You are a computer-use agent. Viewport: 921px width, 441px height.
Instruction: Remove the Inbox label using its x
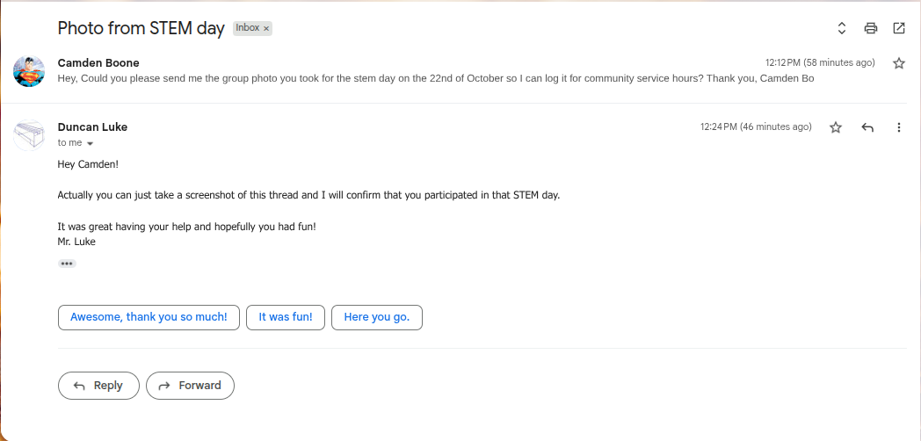pyautogui.click(x=266, y=28)
